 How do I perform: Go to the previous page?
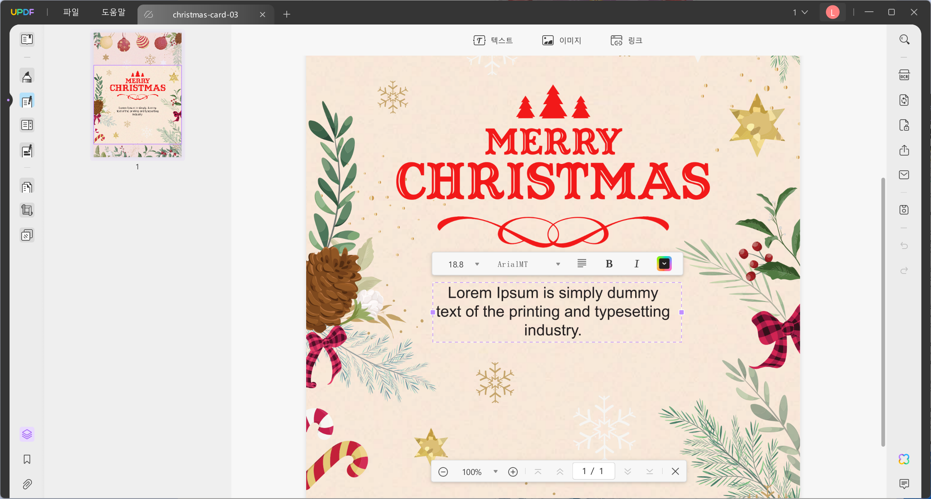pos(560,472)
